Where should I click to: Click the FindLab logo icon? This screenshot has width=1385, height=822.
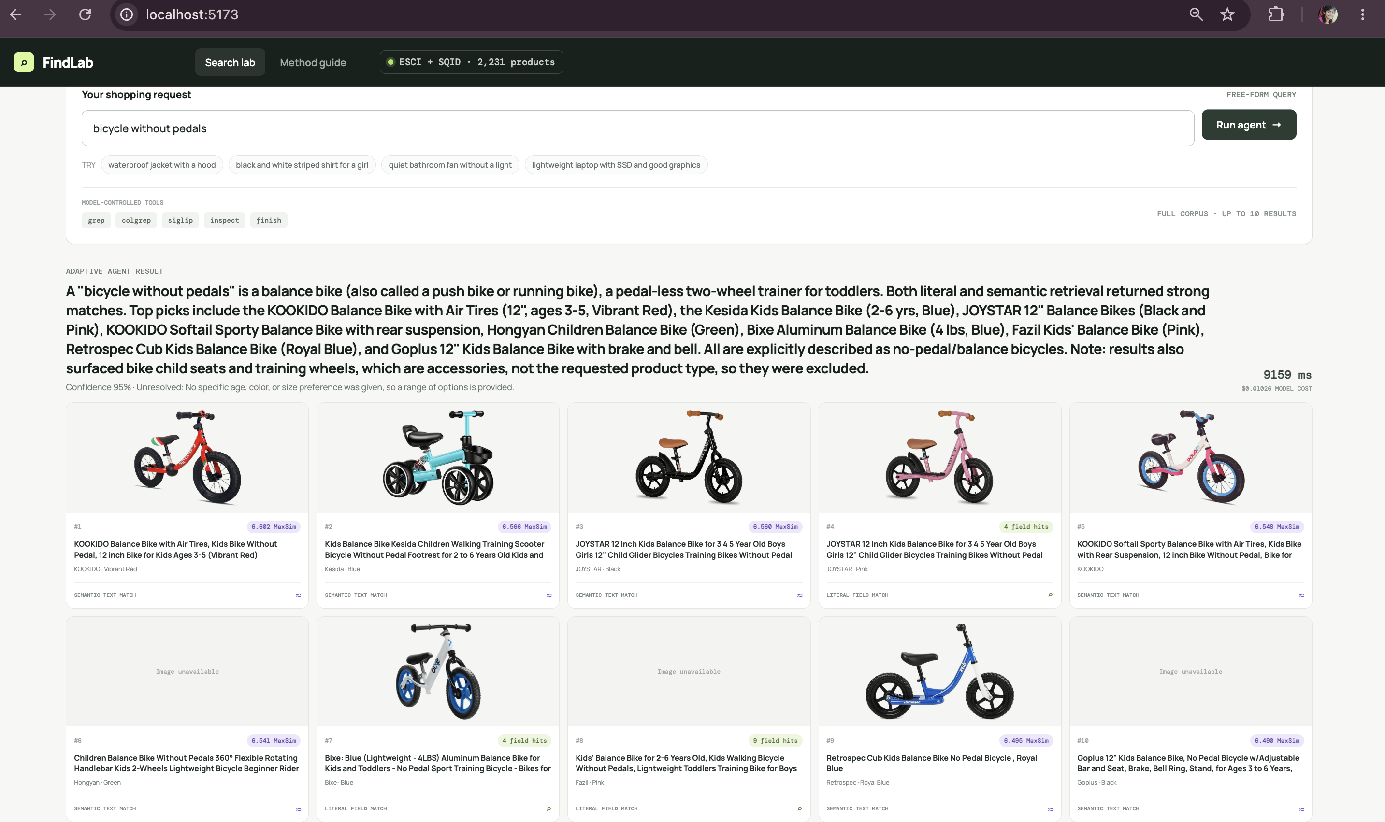(x=24, y=62)
